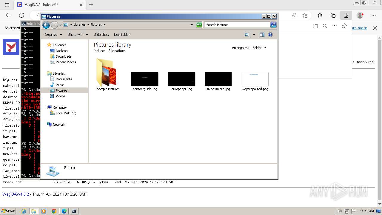The image size is (382, 215).
Task: Select the Sample Pictures folder
Action: (x=108, y=75)
